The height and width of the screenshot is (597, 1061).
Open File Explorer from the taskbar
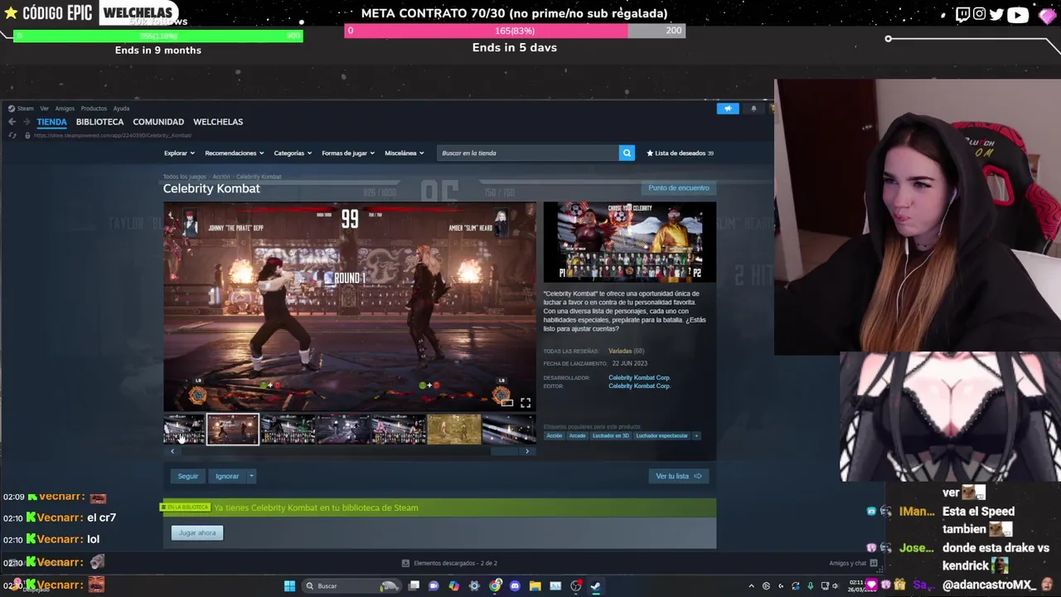coord(535,586)
